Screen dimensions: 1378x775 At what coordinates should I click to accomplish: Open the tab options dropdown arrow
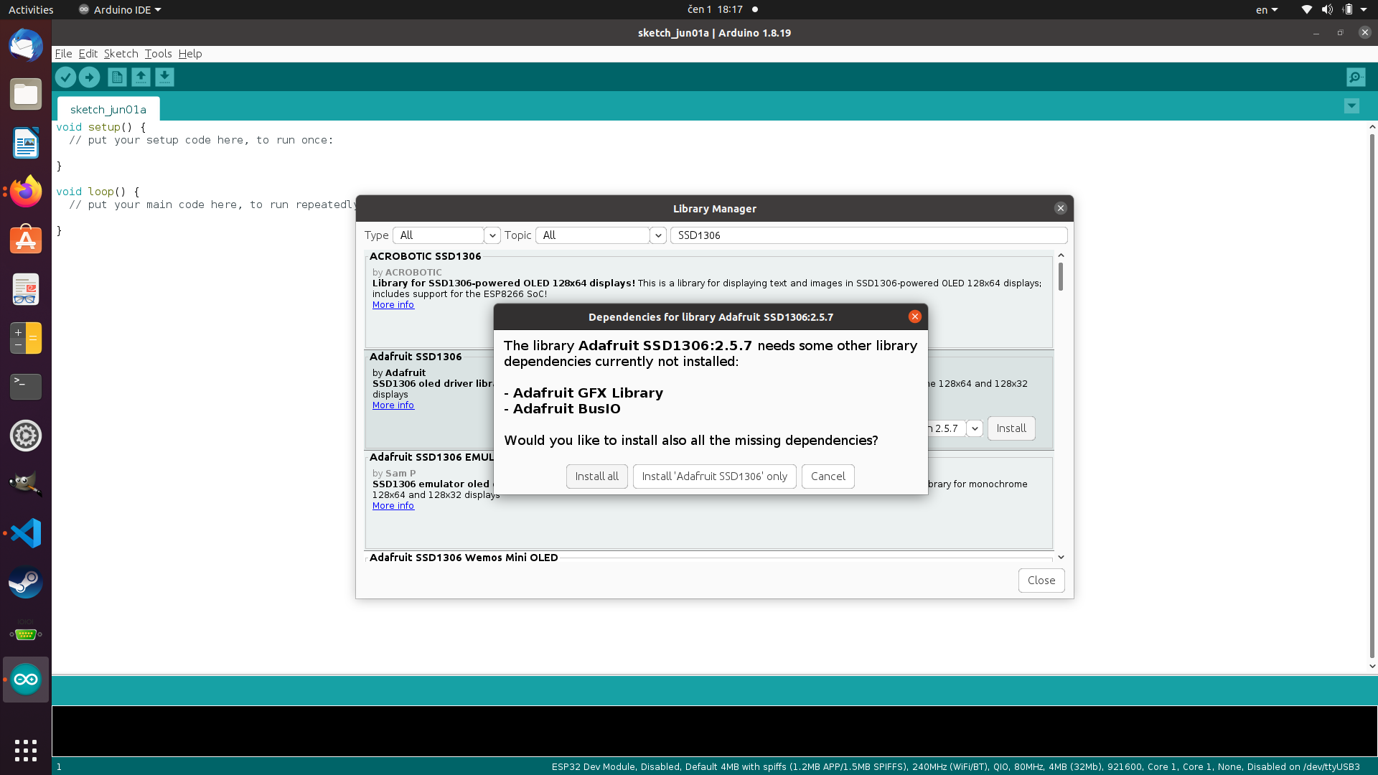1351,106
